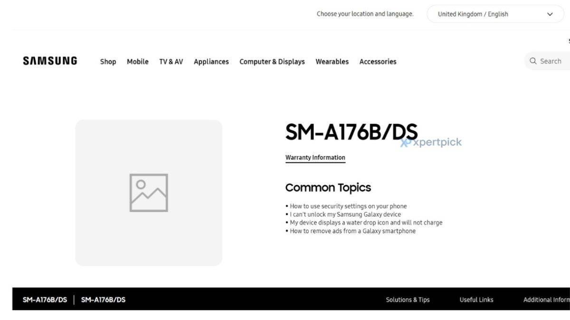The width and height of the screenshot is (570, 320).
Task: Go to the Solutions & Tips section
Action: (x=408, y=300)
